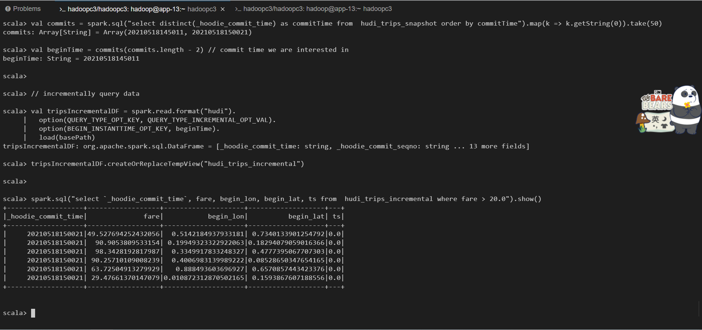Focus the bottom scala> prompt cursor
702x330 pixels.
[x=33, y=313]
